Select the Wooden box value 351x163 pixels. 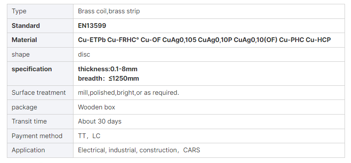click(x=97, y=107)
